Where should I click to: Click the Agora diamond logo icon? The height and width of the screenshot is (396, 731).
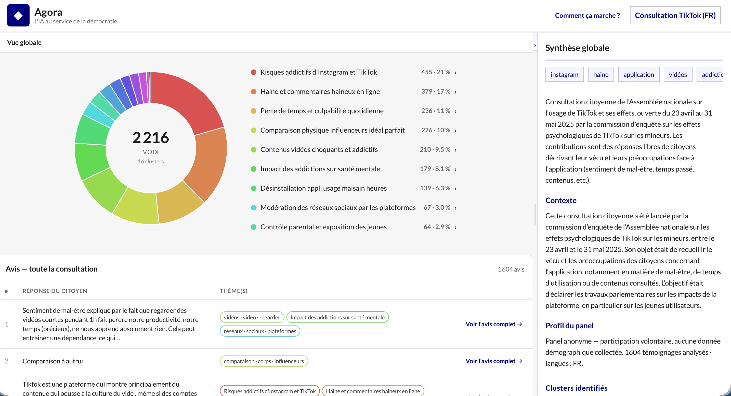pos(18,15)
